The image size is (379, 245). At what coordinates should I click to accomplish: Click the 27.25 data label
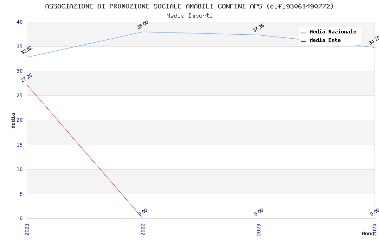click(27, 78)
